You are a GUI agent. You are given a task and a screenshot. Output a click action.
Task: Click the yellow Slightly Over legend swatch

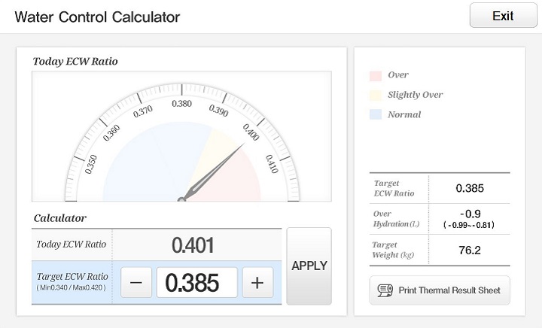point(375,95)
